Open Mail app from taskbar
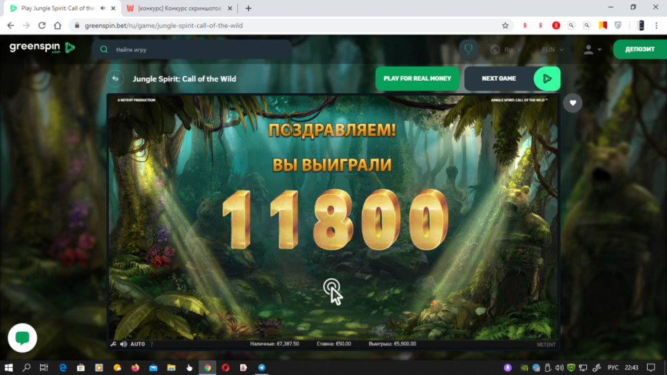 153,368
